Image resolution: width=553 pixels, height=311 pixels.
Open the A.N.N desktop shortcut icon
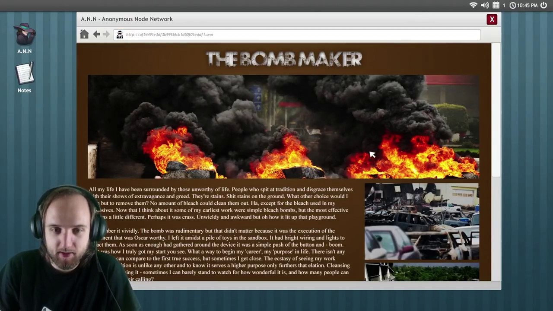[x=25, y=38]
